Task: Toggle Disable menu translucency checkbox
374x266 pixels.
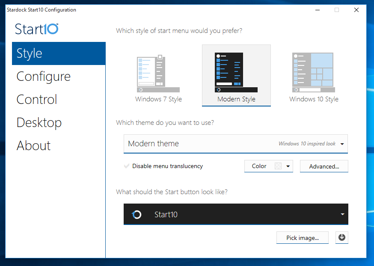Action: point(127,166)
